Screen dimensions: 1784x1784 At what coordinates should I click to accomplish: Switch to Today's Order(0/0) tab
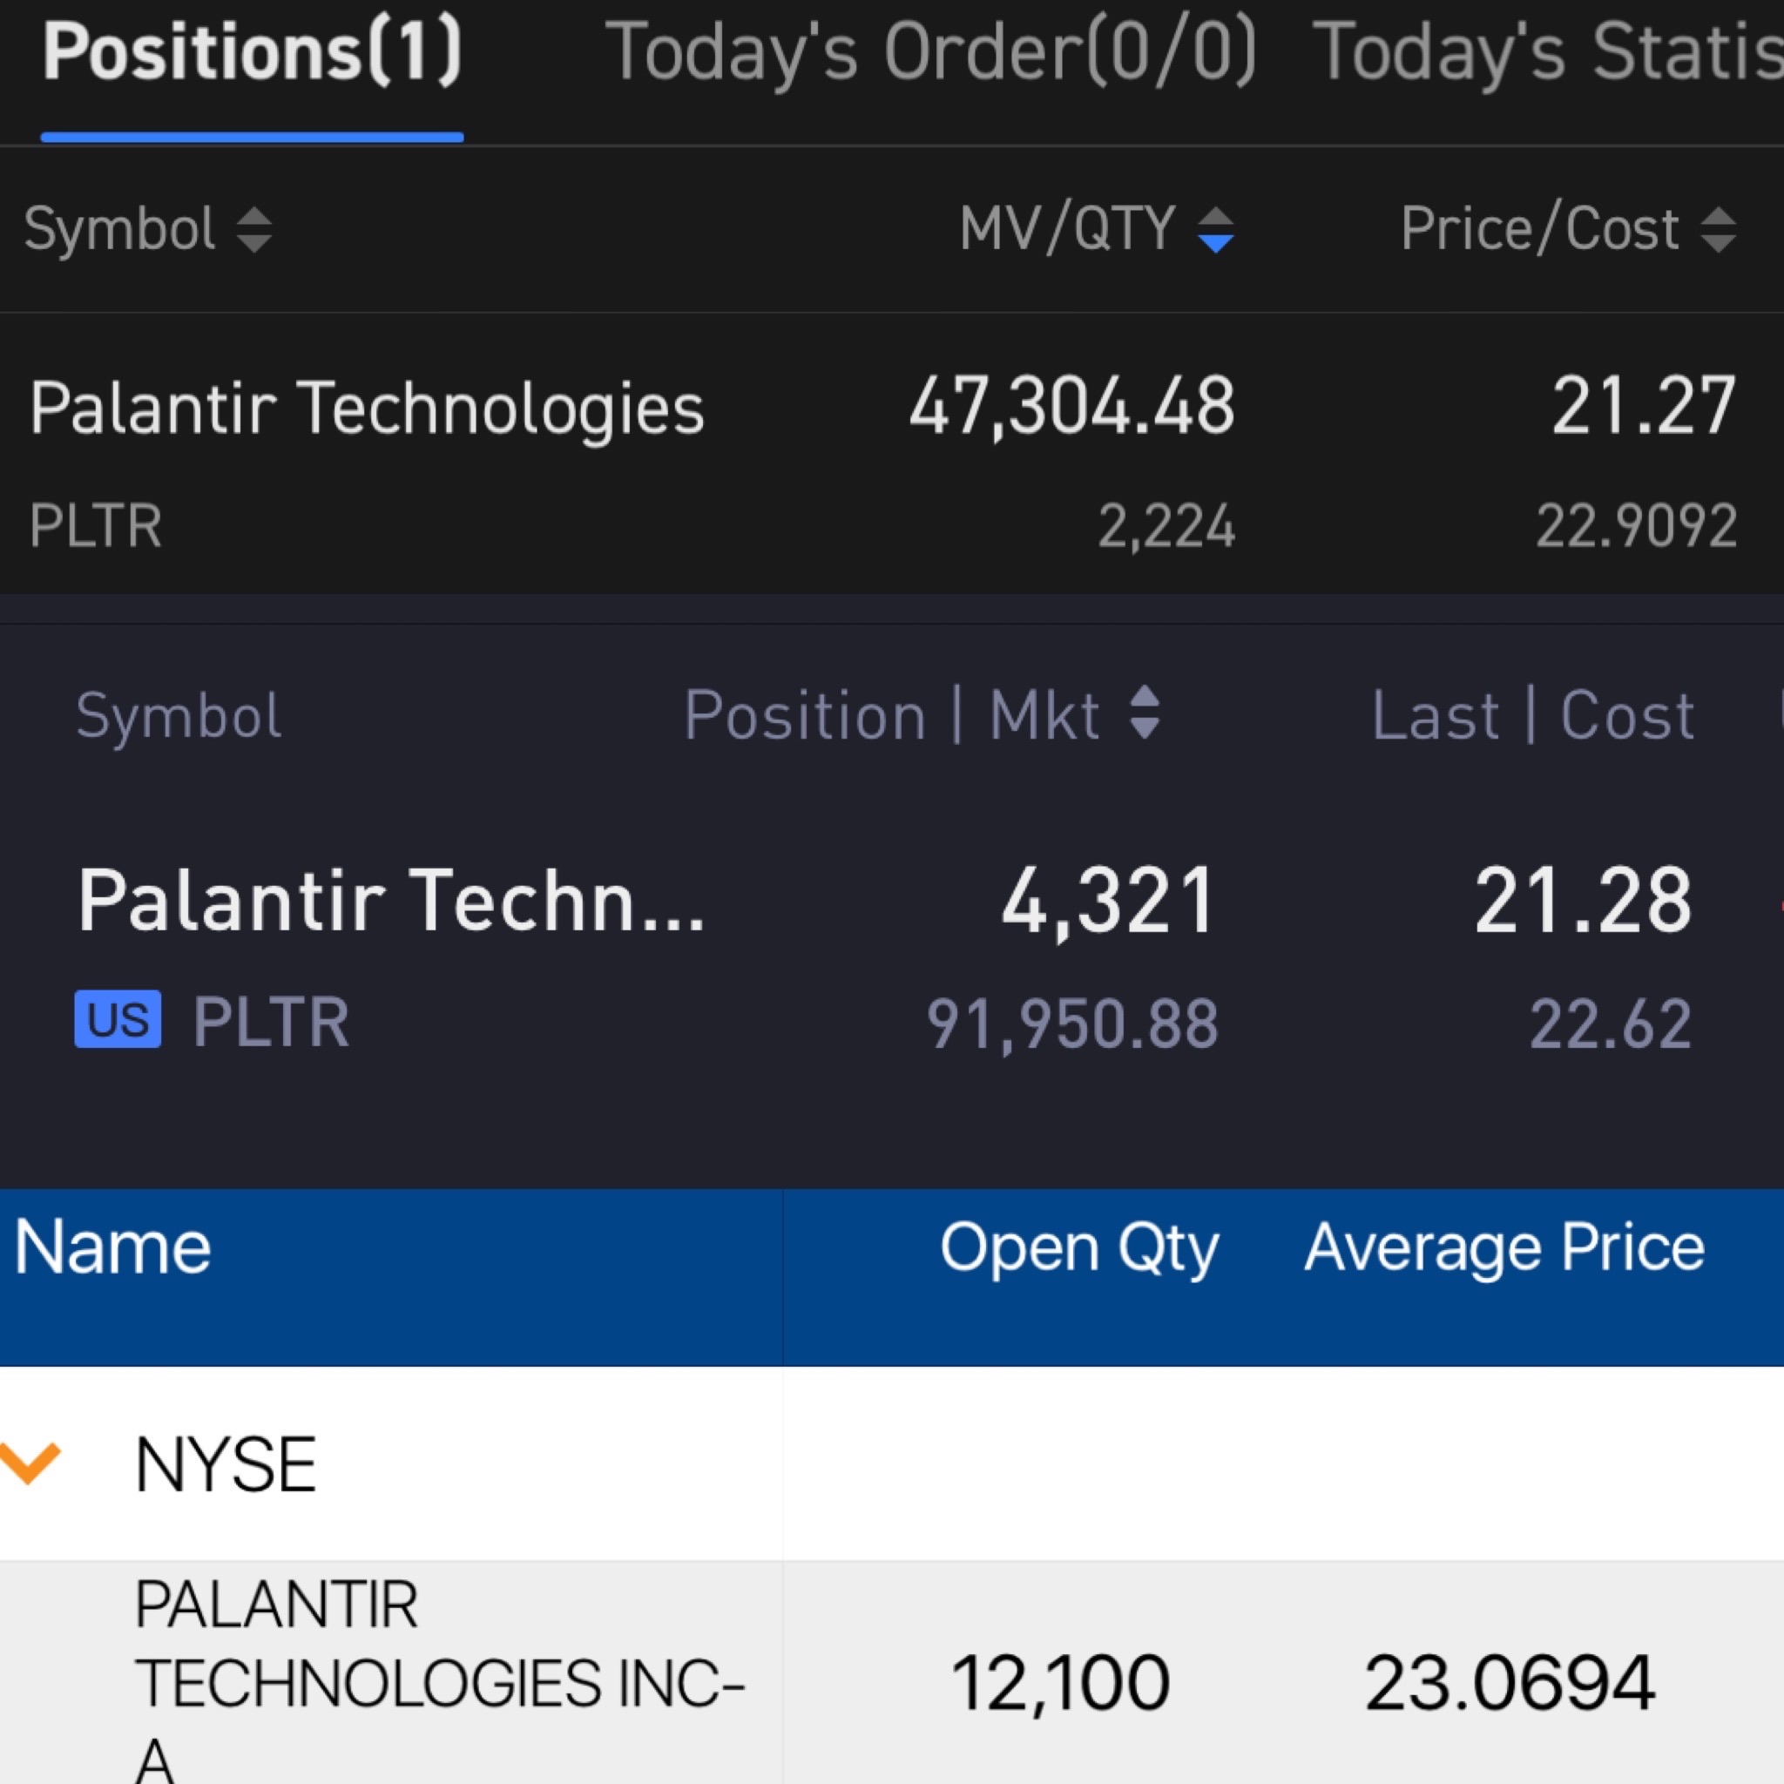coord(929,53)
